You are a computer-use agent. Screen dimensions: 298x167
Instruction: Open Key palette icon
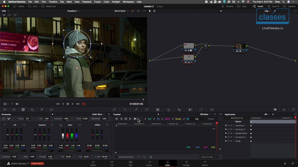(190, 110)
